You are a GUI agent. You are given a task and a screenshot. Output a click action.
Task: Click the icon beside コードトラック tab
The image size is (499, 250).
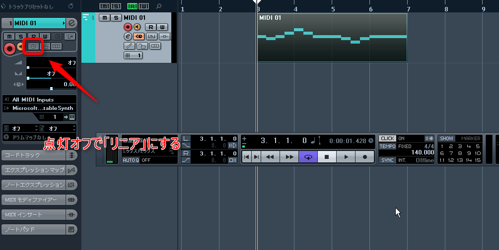71,155
